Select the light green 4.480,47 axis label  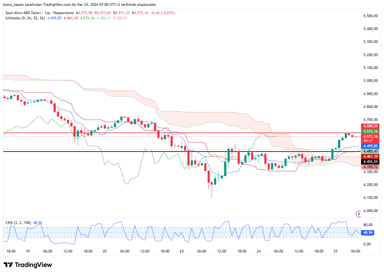(x=370, y=151)
